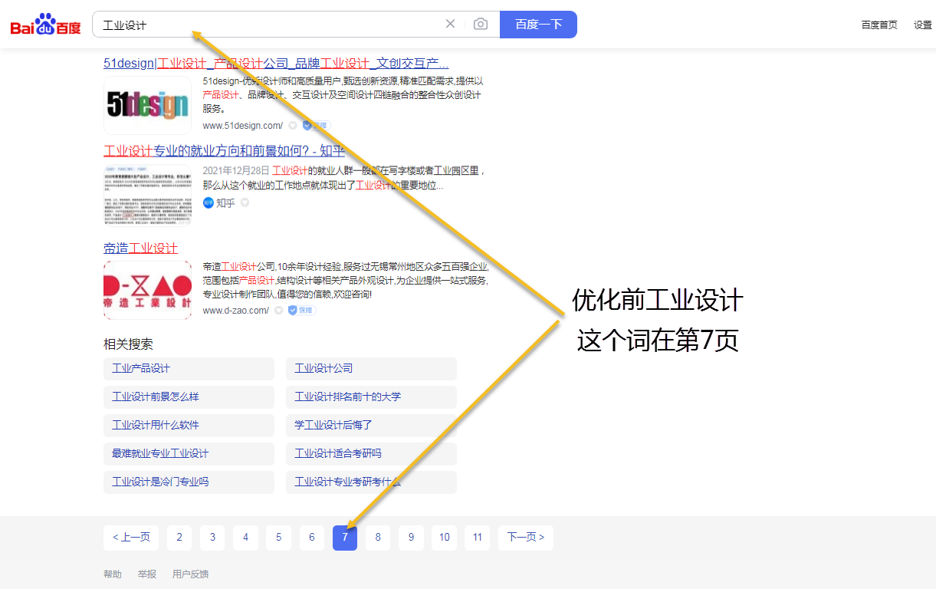Click the 知乎 article thumbnail
Image resolution: width=936 pixels, height=589 pixels.
click(147, 195)
